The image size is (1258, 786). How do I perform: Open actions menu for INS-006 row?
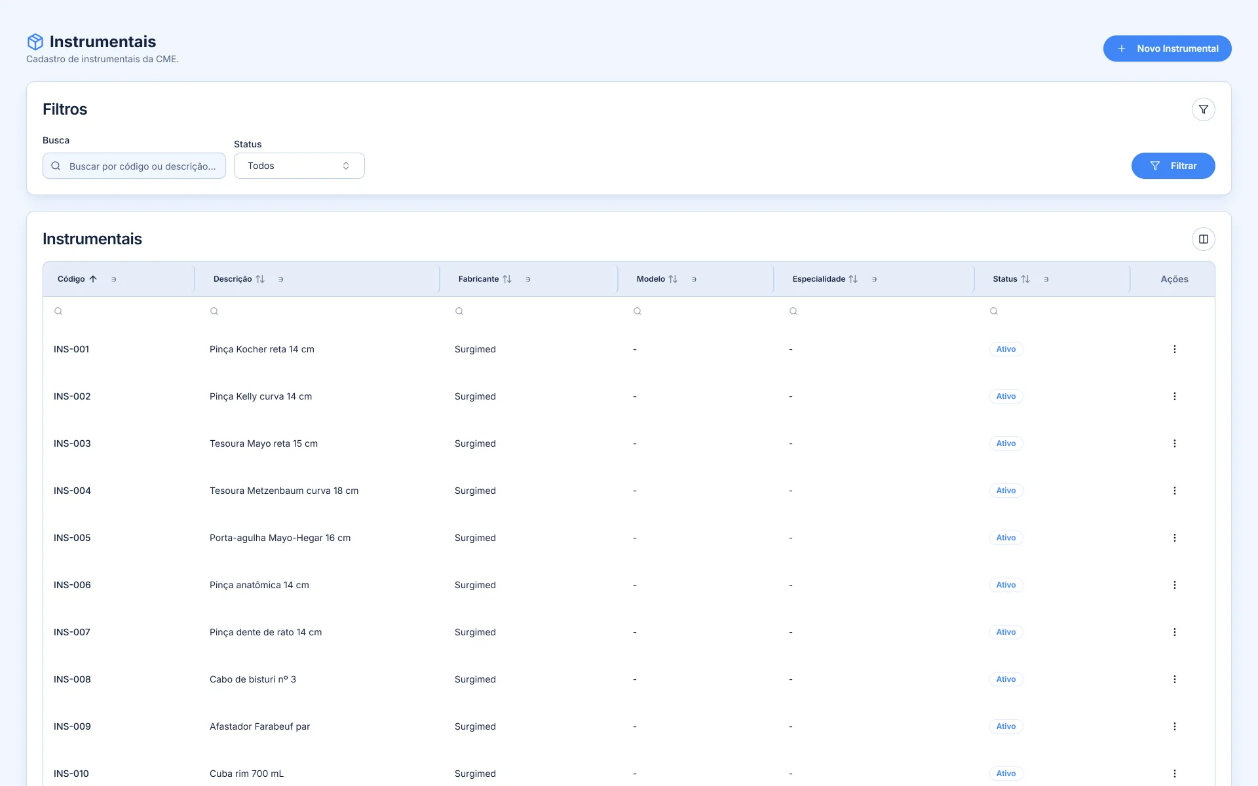(x=1174, y=585)
